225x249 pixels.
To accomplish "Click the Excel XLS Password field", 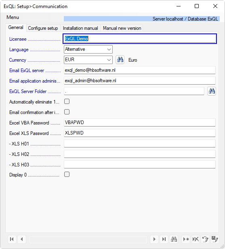I will click(x=140, y=133).
